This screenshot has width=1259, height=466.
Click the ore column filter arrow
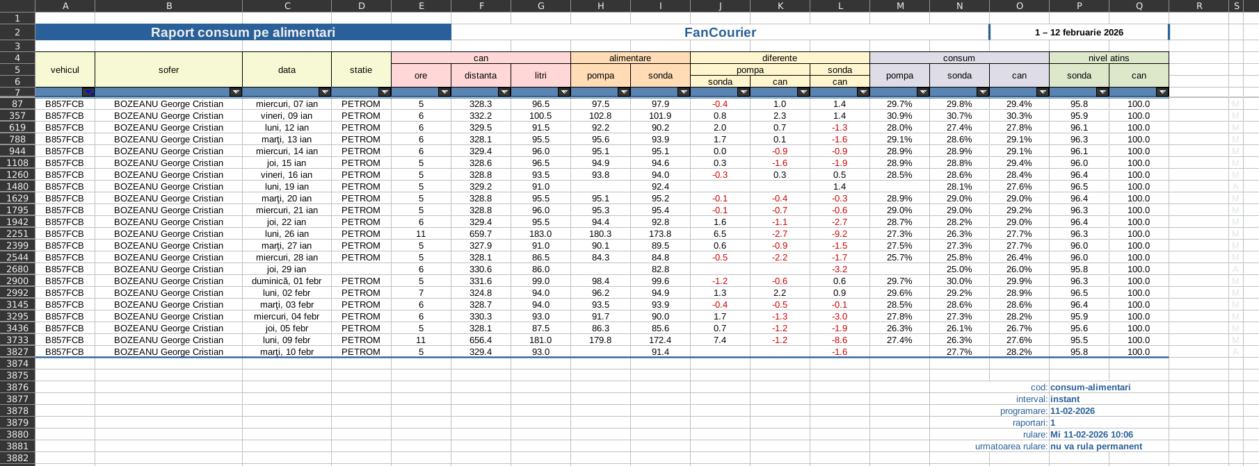click(x=444, y=92)
